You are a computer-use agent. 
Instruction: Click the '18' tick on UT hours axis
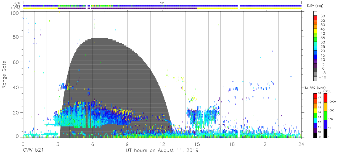coord(232,144)
